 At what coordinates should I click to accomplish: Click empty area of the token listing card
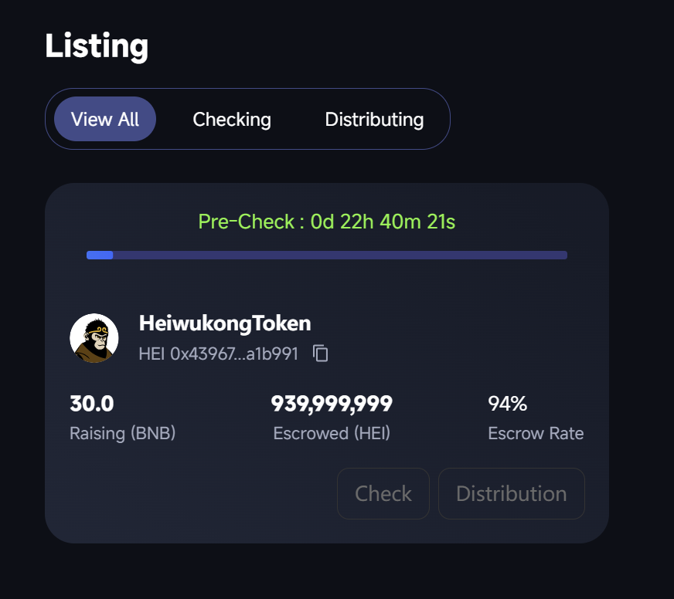coord(193,494)
